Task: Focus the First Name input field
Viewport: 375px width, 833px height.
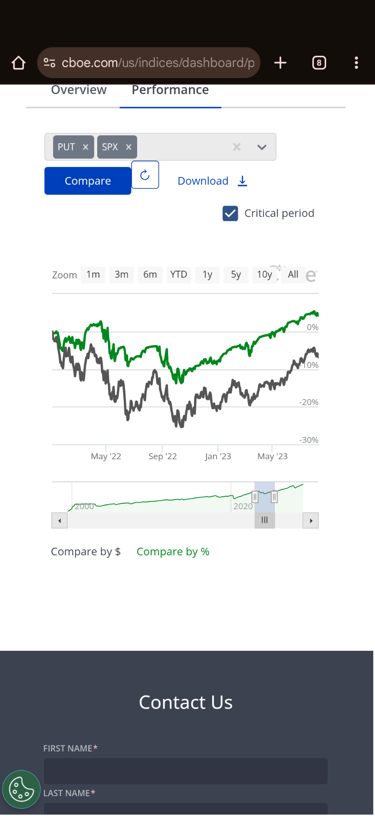Action: coord(185,771)
